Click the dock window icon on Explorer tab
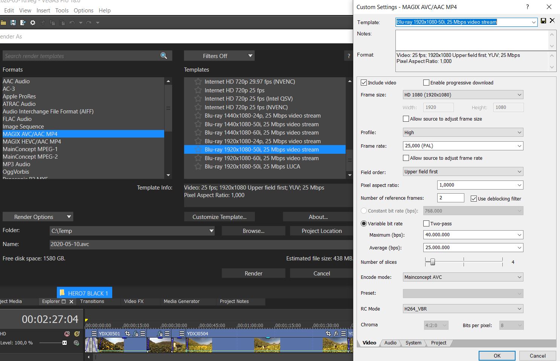 click(64, 301)
